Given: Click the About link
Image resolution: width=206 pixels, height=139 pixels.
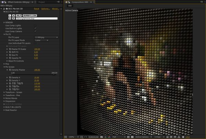Looking at the screenshot, I should pos(55,9).
